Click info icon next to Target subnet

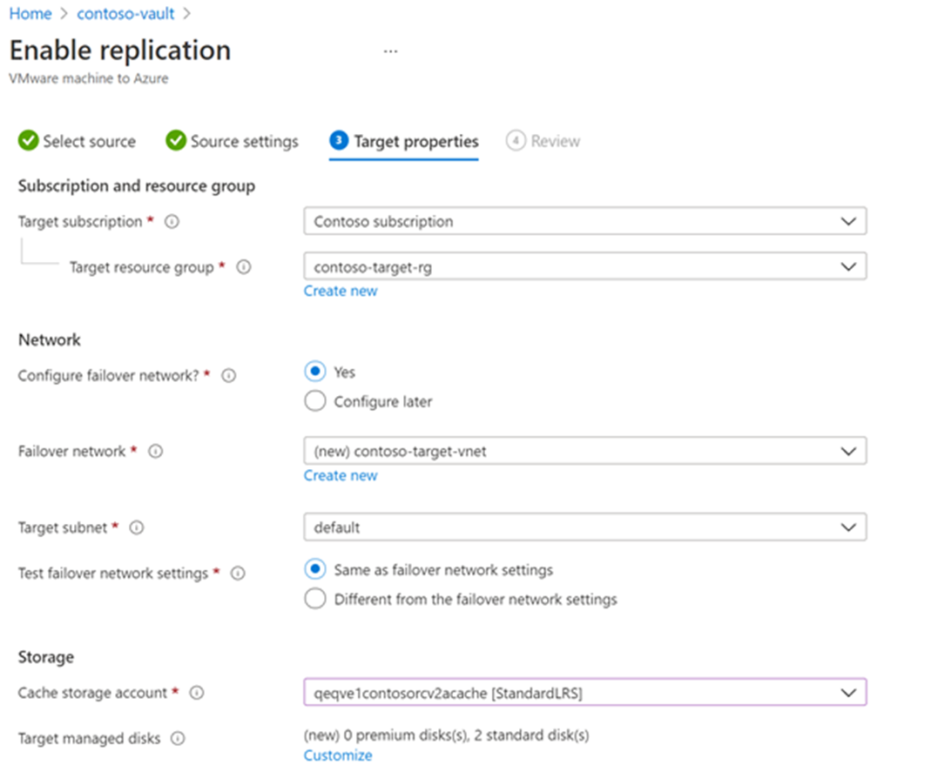[137, 527]
